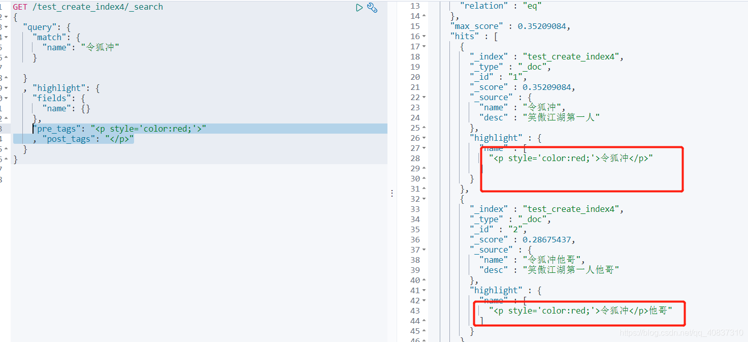
Task: Click the "desc" : "笑傲江湖第一人他哥" entry
Action: click(549, 270)
